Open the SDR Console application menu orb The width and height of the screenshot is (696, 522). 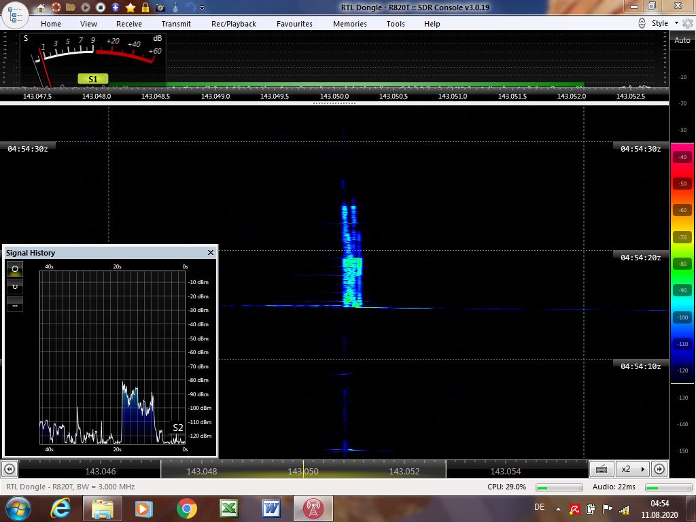click(x=15, y=15)
